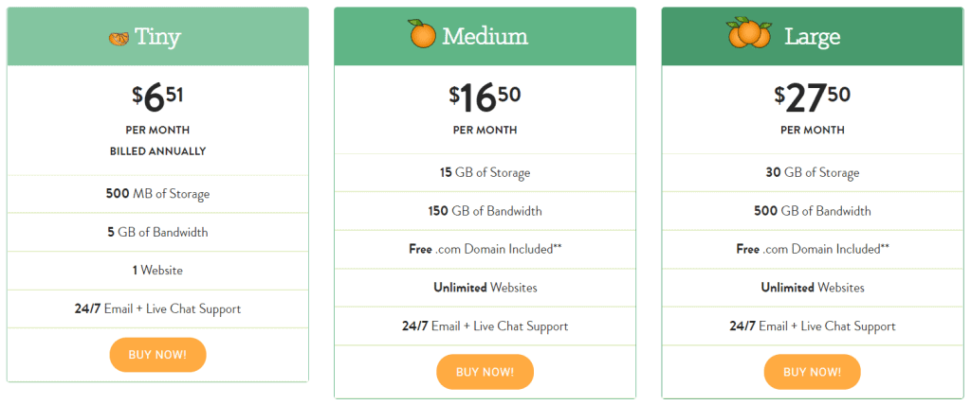This screenshot has height=405, width=971.
Task: Click the $6.51 price in Tiny plan
Action: 157,97
